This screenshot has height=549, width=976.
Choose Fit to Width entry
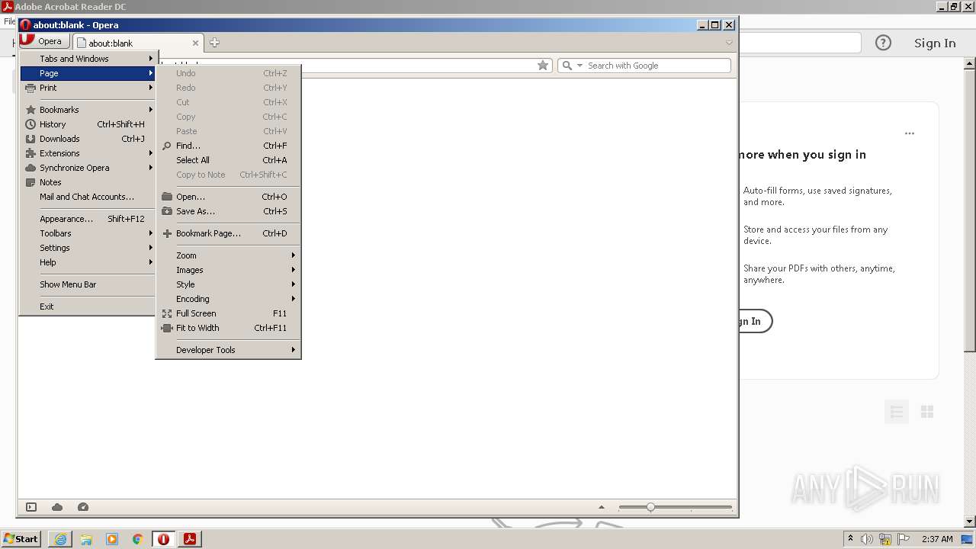(x=228, y=328)
